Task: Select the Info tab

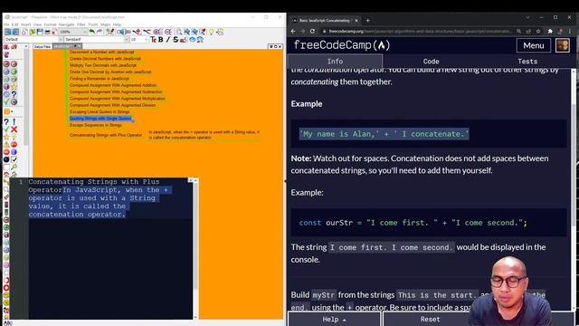Action: [335, 62]
